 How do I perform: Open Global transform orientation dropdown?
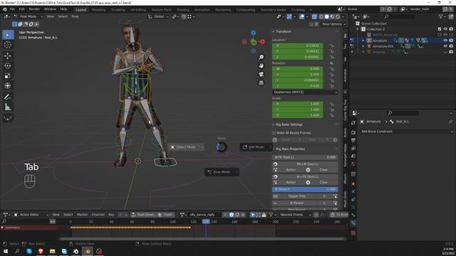coord(158,16)
